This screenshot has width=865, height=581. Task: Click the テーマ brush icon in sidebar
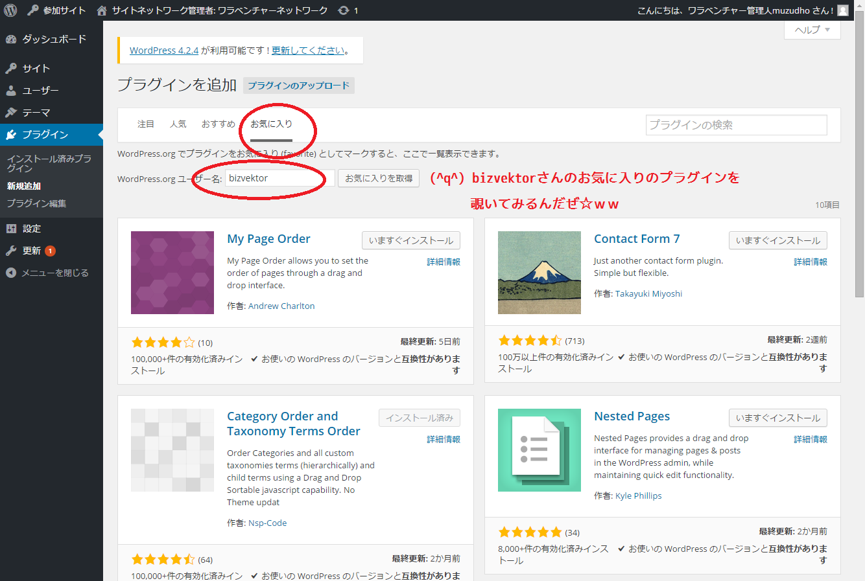tap(11, 113)
